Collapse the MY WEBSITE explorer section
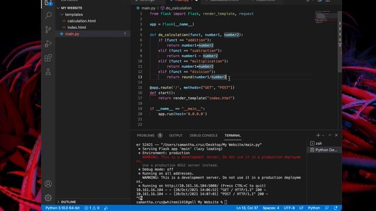Image resolution: width=376 pixels, height=211 pixels. [x=58, y=8]
